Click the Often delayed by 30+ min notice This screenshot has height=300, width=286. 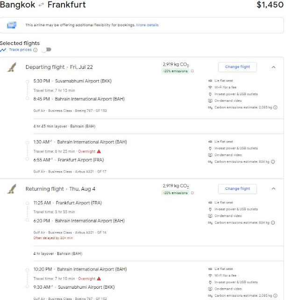coord(53,238)
